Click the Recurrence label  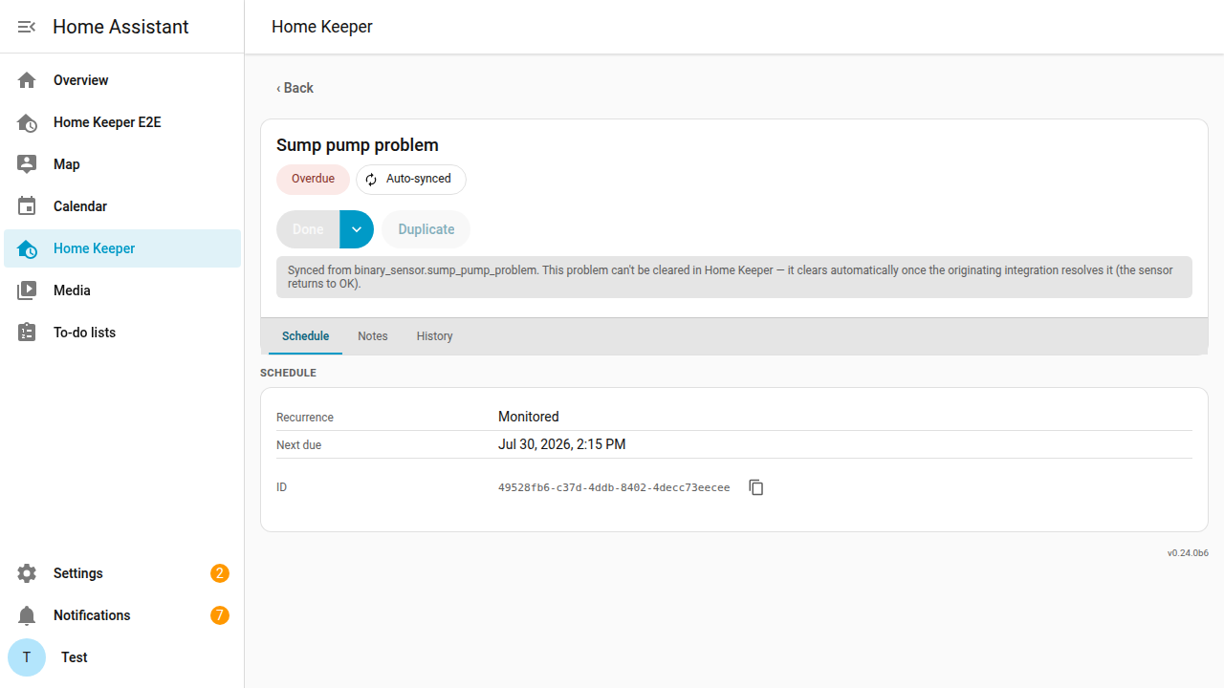[x=305, y=418]
